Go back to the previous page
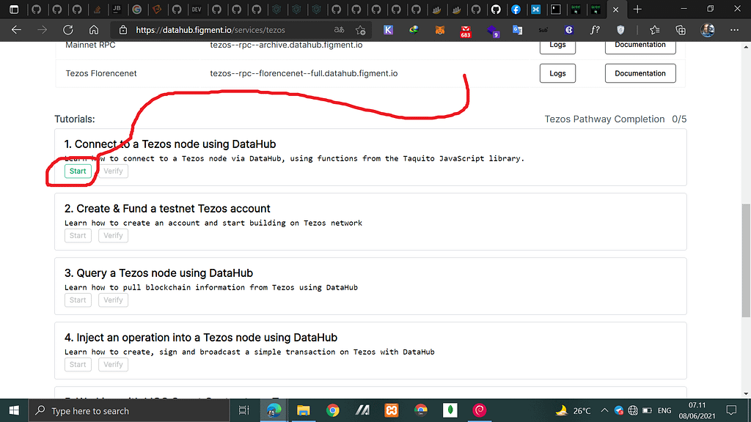This screenshot has width=751, height=422. (x=16, y=29)
